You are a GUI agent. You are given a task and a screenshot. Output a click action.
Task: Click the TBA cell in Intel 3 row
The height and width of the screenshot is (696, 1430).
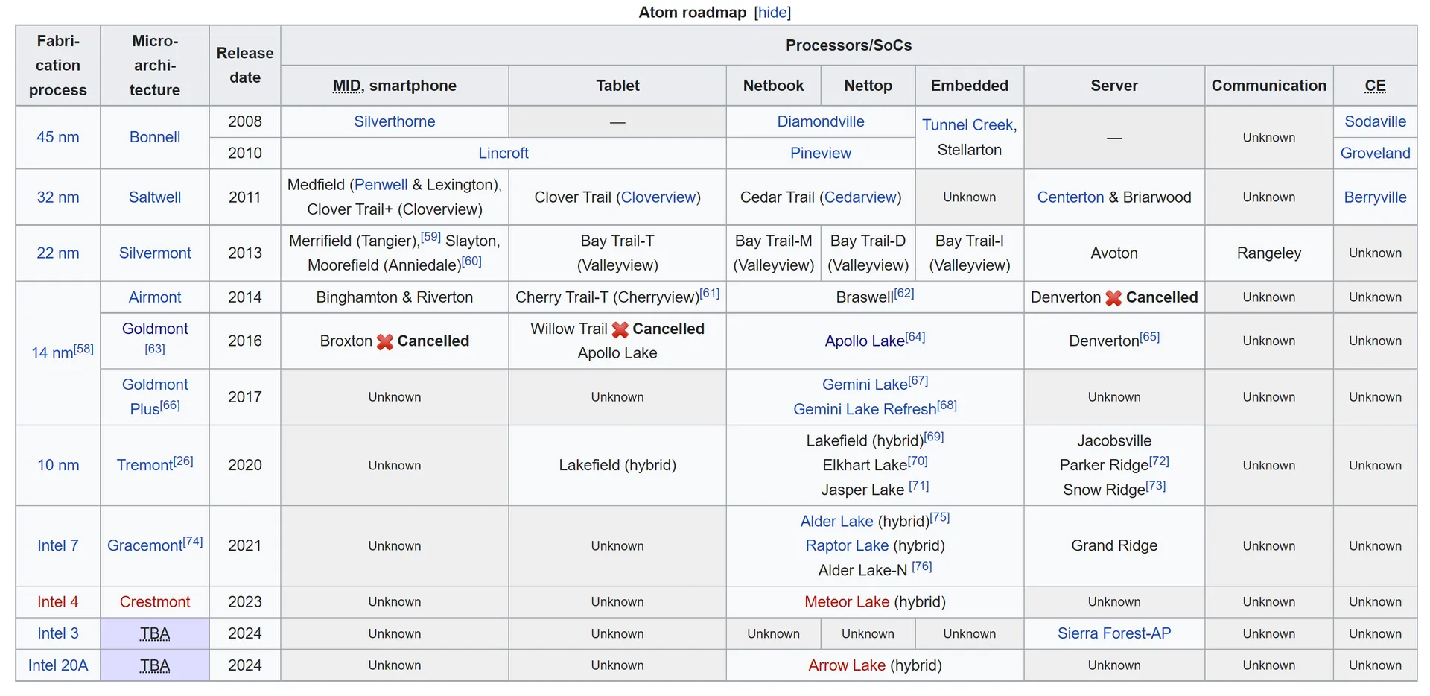pos(154,633)
